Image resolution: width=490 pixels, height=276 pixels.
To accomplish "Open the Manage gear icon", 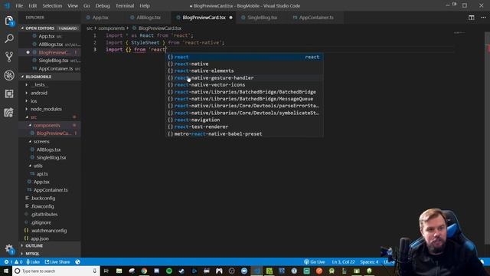I will tap(9, 249).
